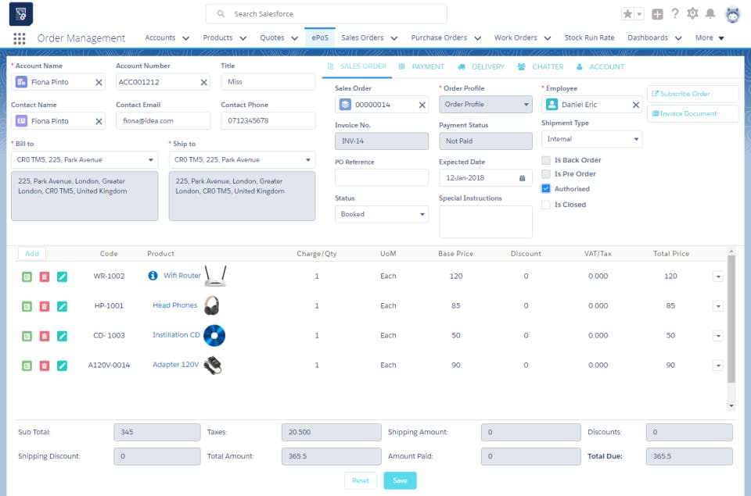Click the Global Actions plus icon
The image size is (751, 496).
[657, 14]
